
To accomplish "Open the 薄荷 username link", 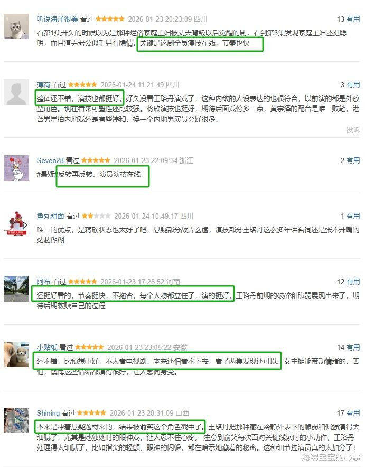I will tap(43, 85).
